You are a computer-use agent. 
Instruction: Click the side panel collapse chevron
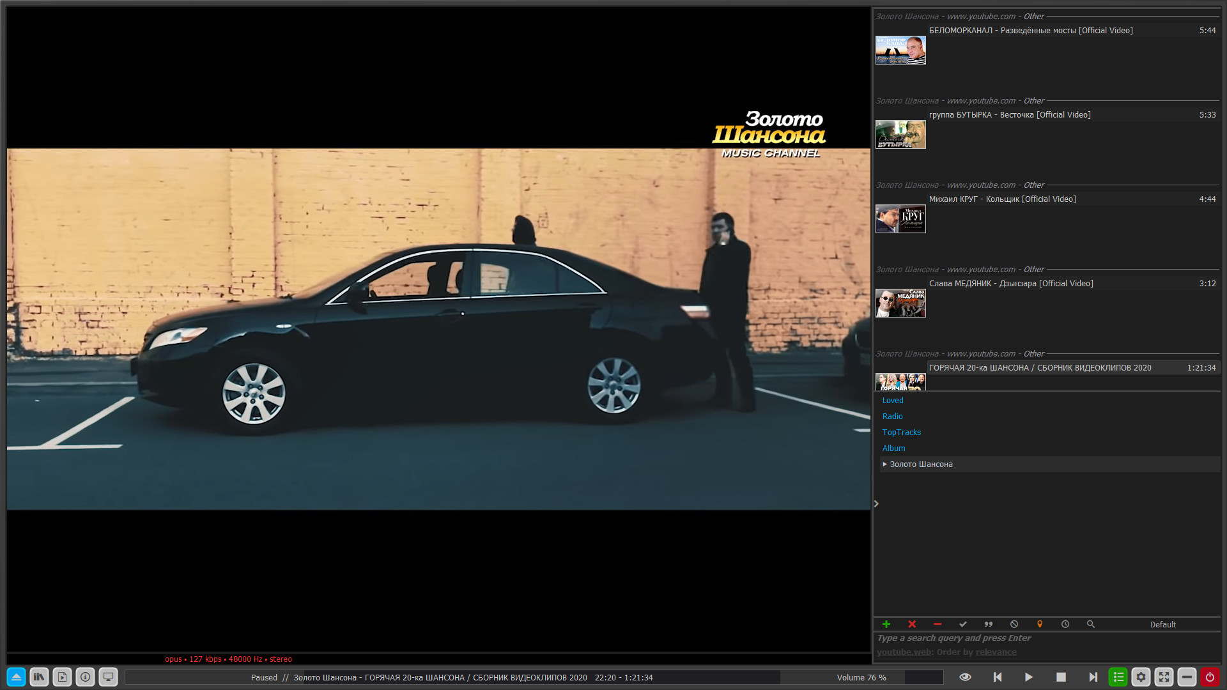coord(876,504)
